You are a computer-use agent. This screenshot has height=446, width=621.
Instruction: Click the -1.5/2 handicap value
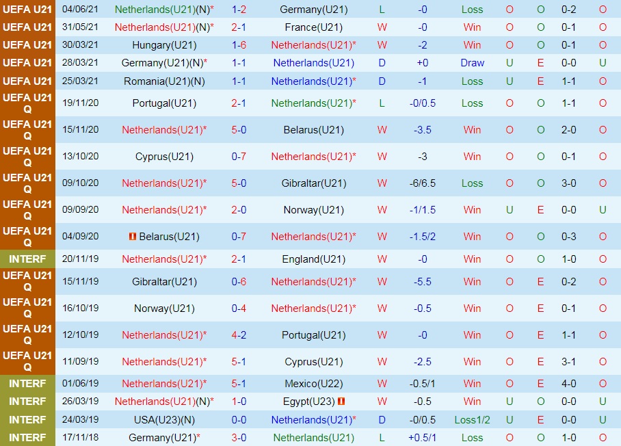coord(423,237)
